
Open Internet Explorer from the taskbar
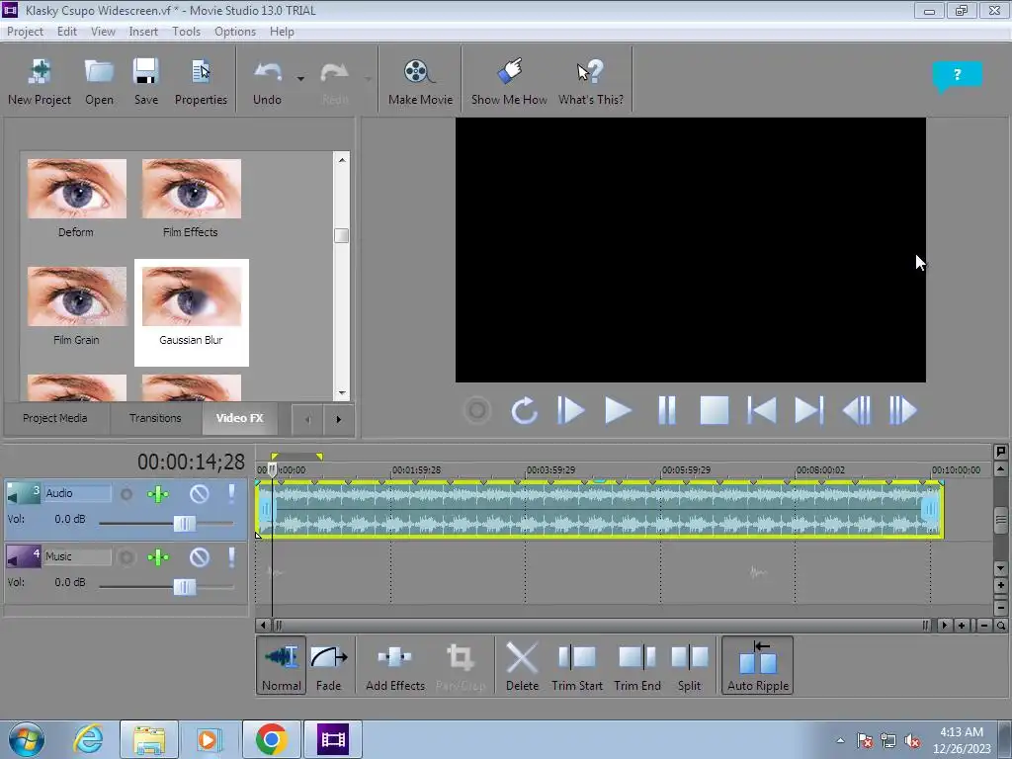pyautogui.click(x=88, y=739)
